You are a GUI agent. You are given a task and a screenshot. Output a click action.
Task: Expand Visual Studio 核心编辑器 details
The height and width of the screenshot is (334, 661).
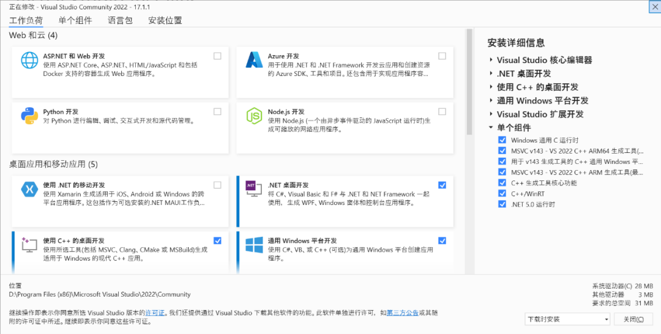[x=491, y=60]
